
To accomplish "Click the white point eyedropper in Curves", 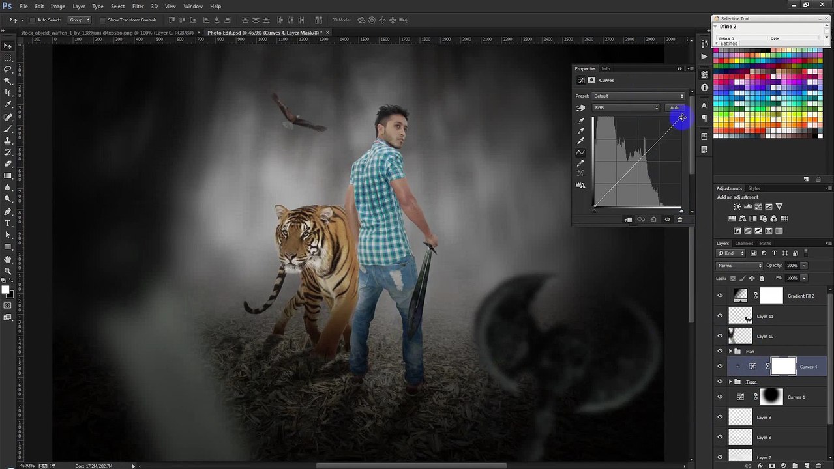I will click(580, 141).
